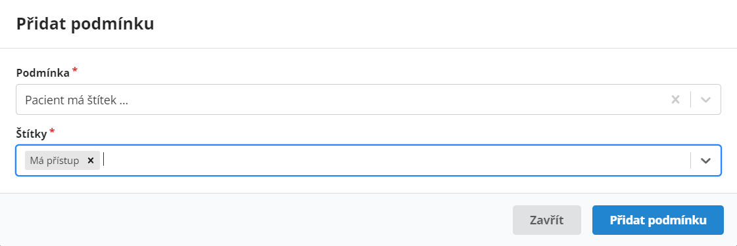
Task: Click the Zavřít button
Action: coord(546,220)
